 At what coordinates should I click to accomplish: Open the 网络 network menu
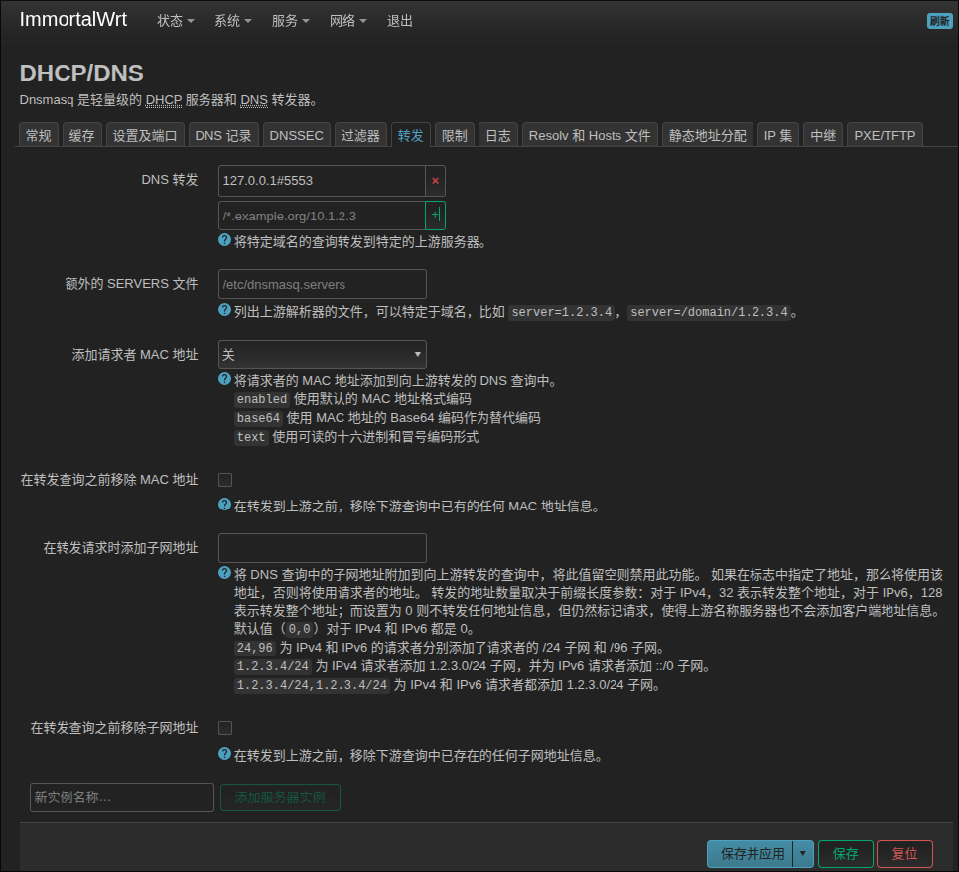pyautogui.click(x=347, y=21)
